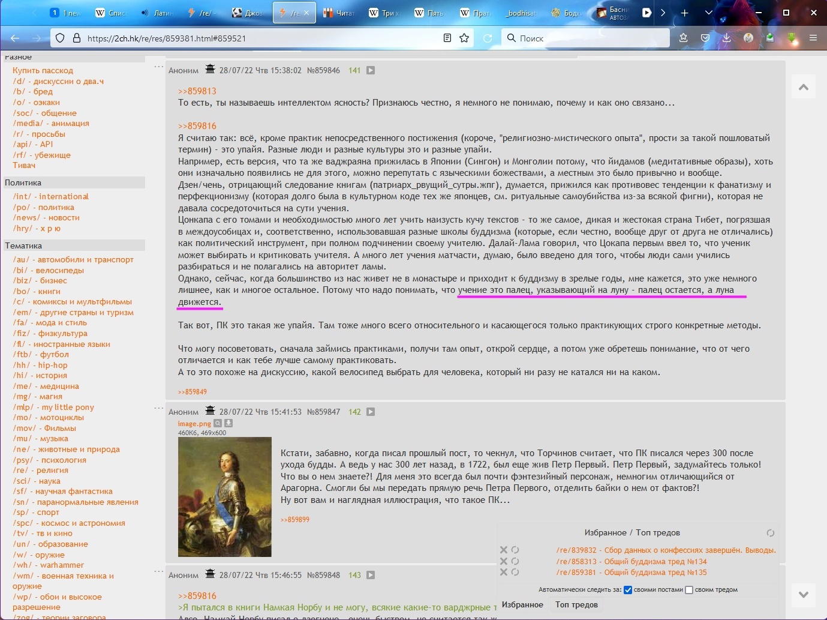Open a new browser tab
The width and height of the screenshot is (827, 620).
pyautogui.click(x=685, y=13)
